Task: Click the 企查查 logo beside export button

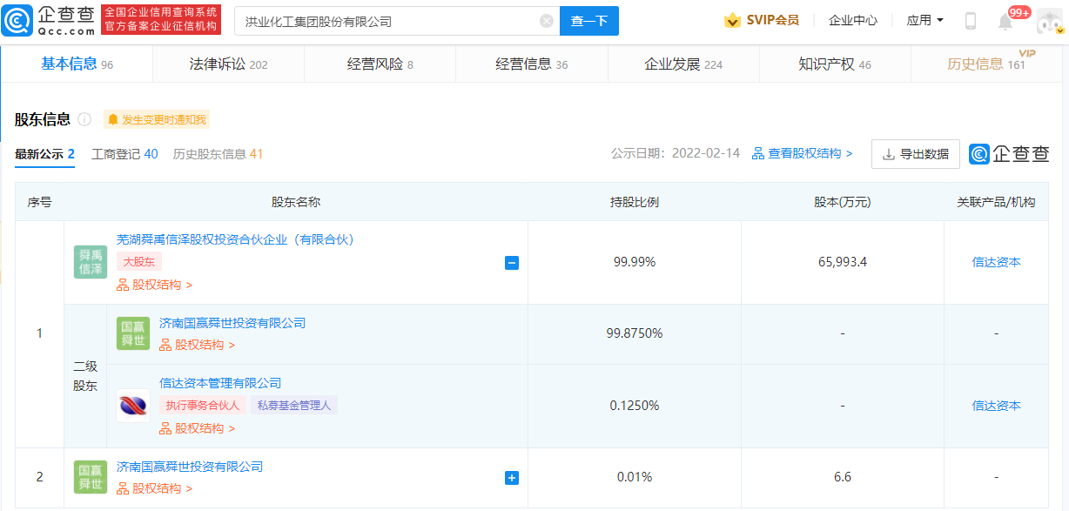Action: 1010,154
